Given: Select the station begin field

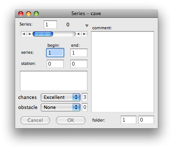Looking at the screenshot, I should 55,64.
